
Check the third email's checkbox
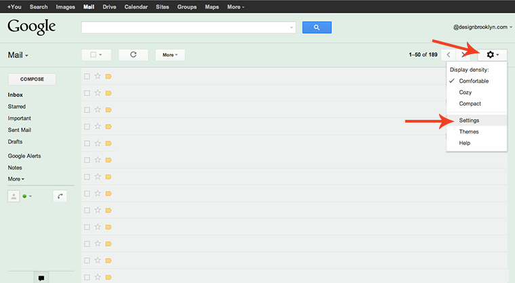pos(87,110)
